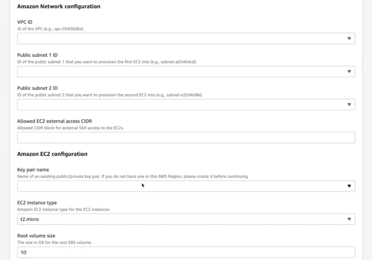This screenshot has width=372, height=260.
Task: Expand the Public subnet 1 ID list
Action: (x=186, y=72)
